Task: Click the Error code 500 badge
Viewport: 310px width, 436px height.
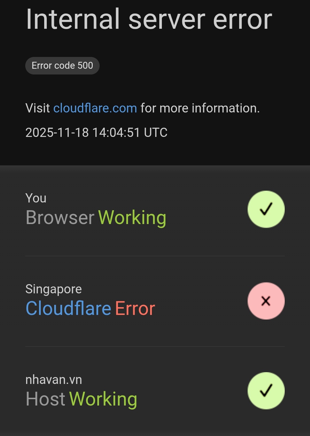Action: (62, 66)
